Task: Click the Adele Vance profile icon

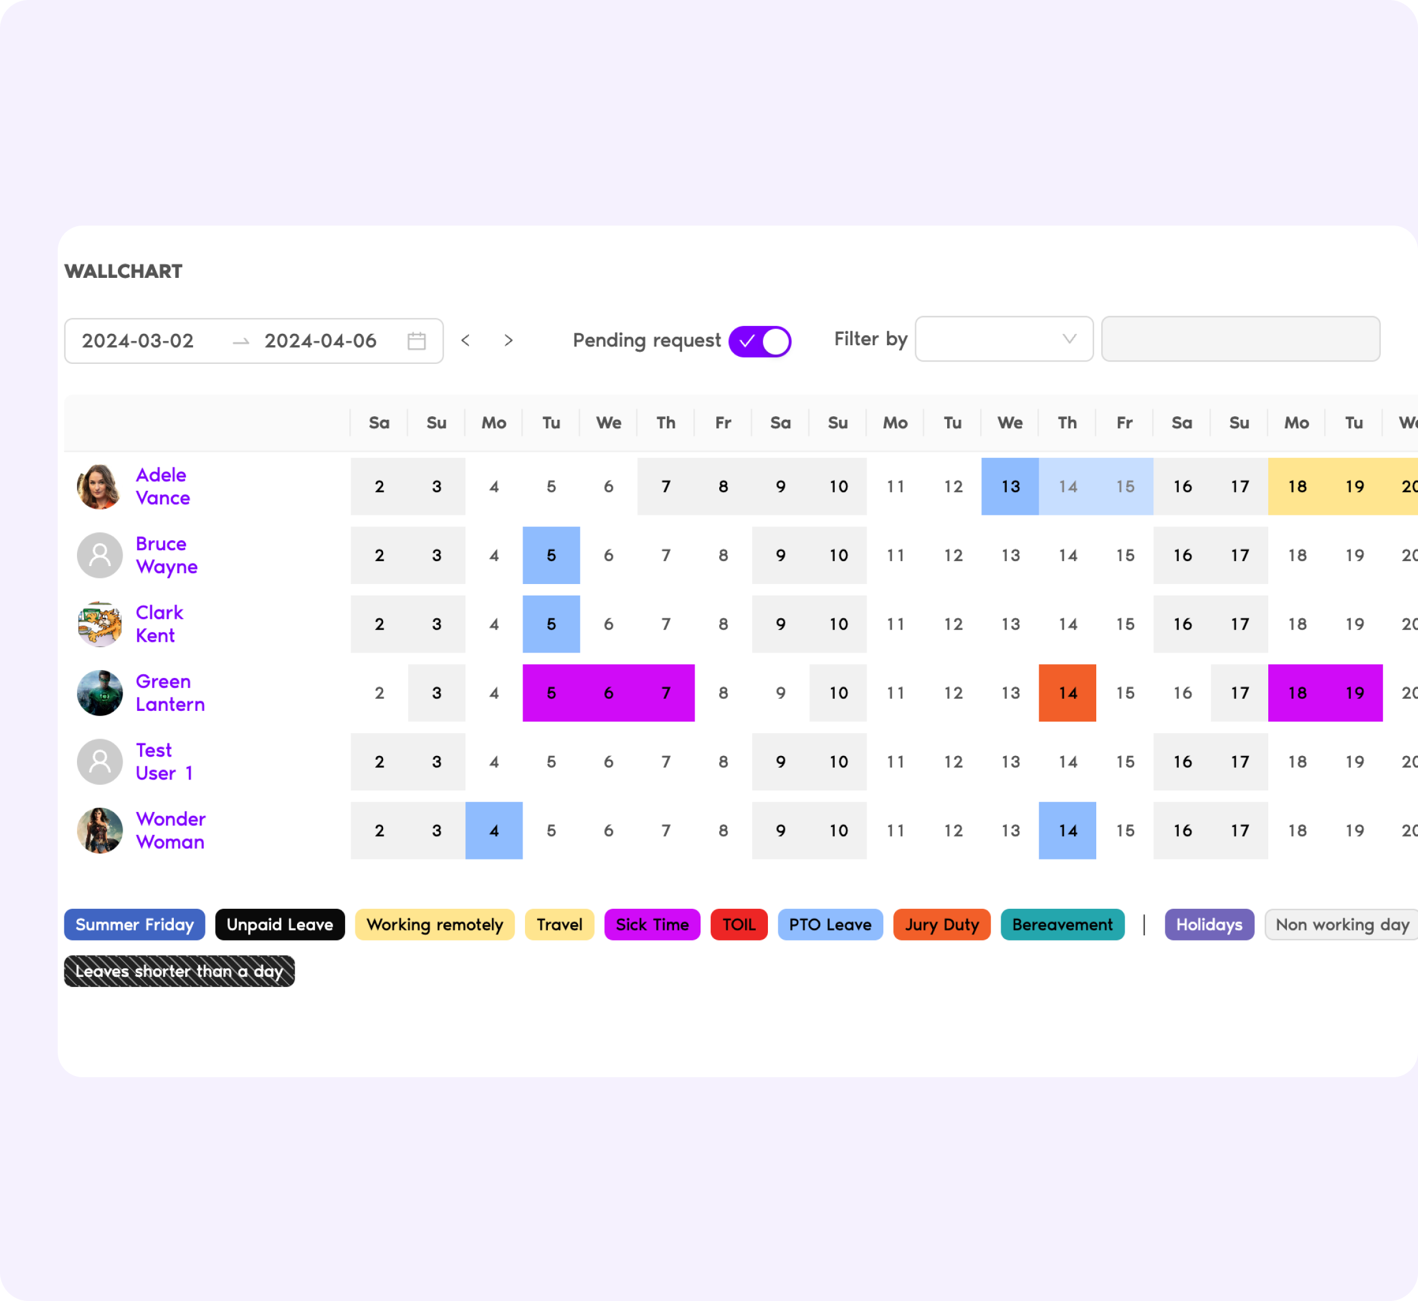Action: click(99, 485)
